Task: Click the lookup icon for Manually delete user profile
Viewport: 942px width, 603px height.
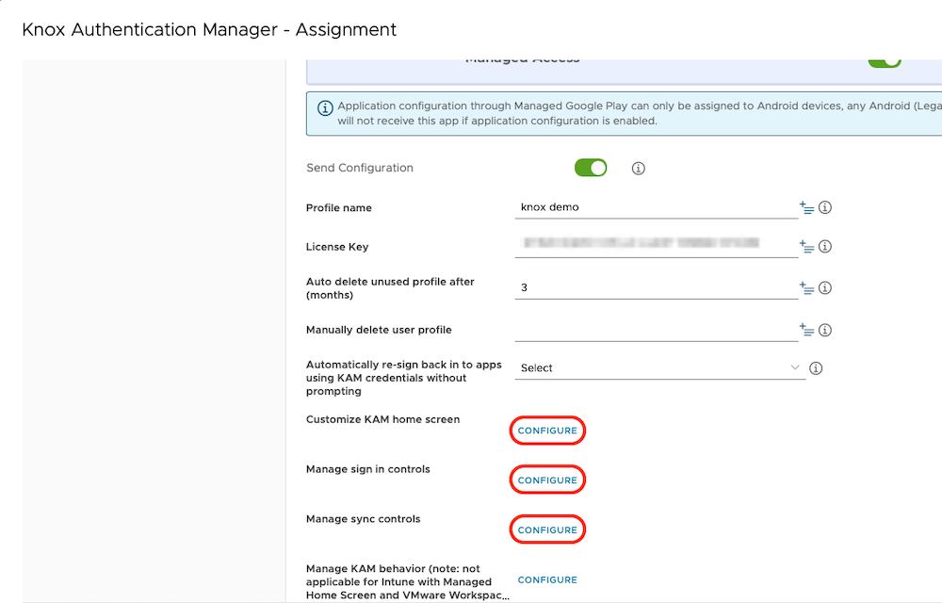Action: (806, 330)
